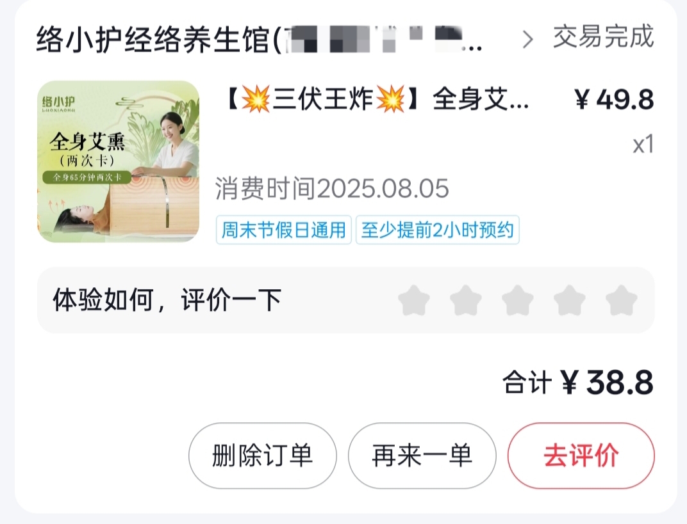
Task: Tap the 交易完成 order status
Action: pyautogui.click(x=603, y=36)
